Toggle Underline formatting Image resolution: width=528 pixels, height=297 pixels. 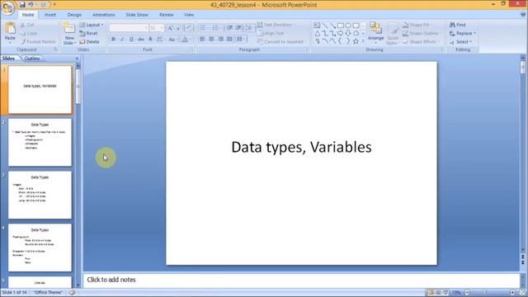point(131,40)
